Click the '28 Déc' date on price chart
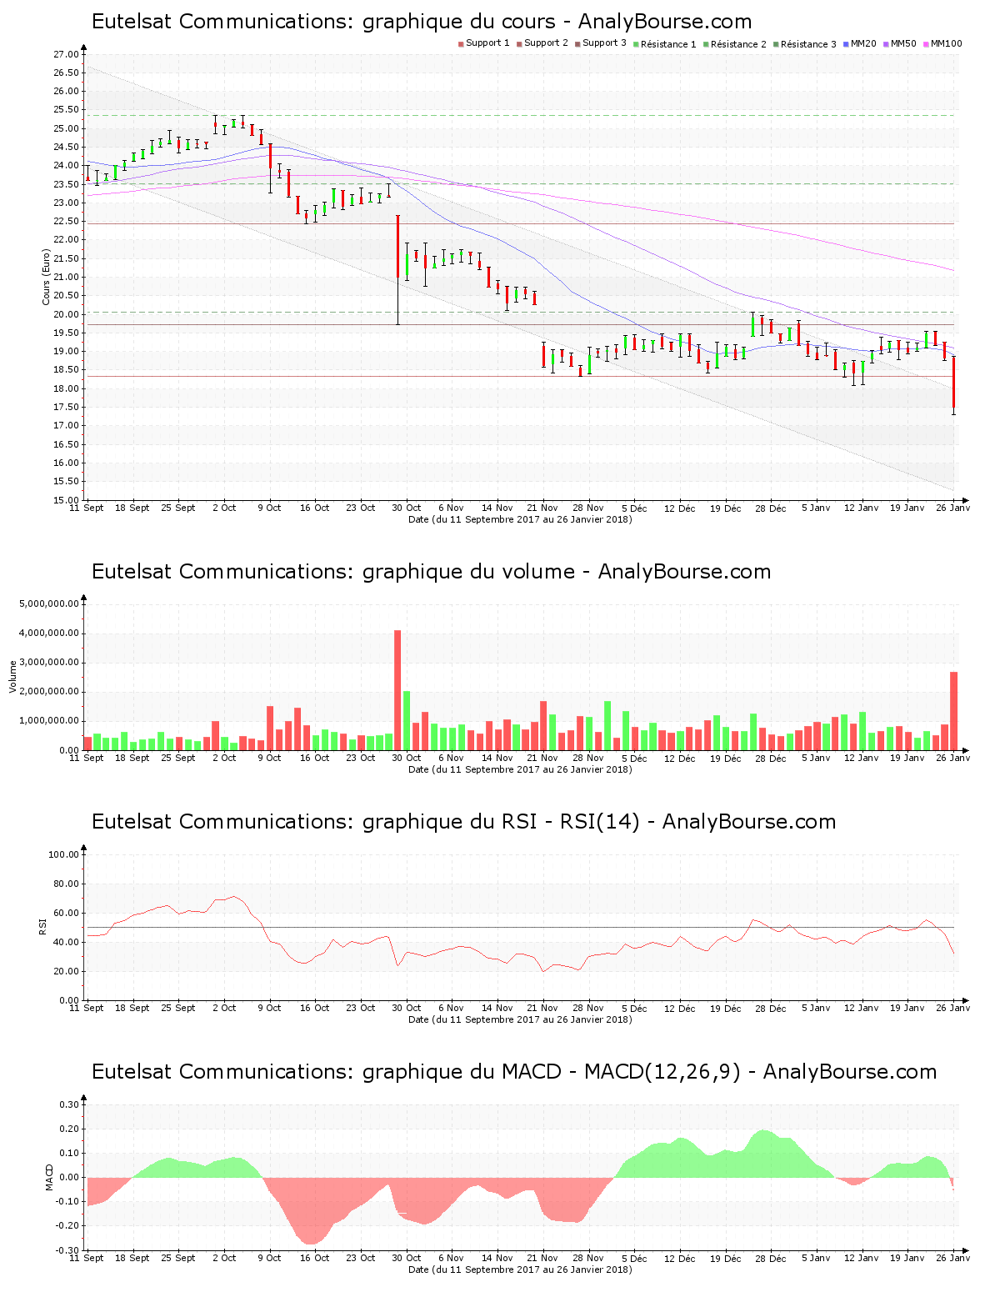1000x1292 pixels. tap(771, 508)
